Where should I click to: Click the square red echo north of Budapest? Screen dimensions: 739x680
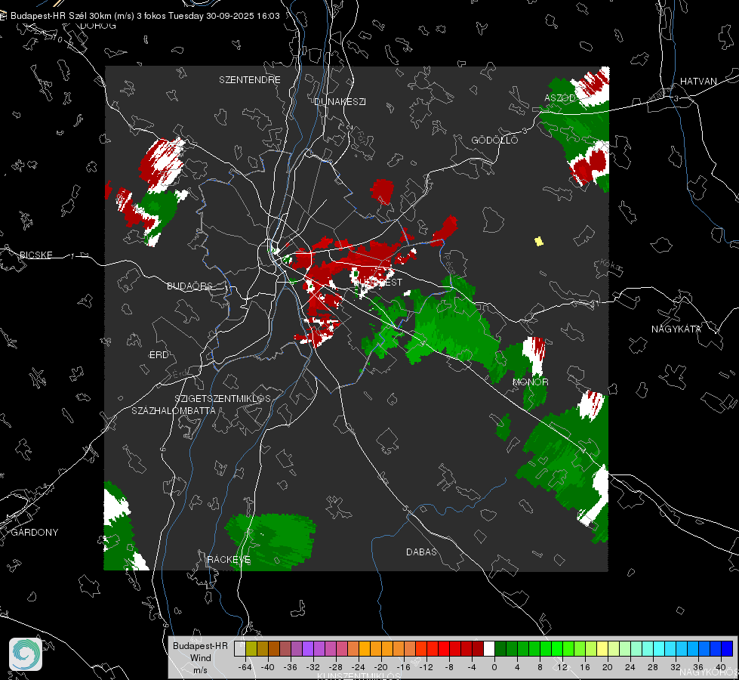point(382,191)
